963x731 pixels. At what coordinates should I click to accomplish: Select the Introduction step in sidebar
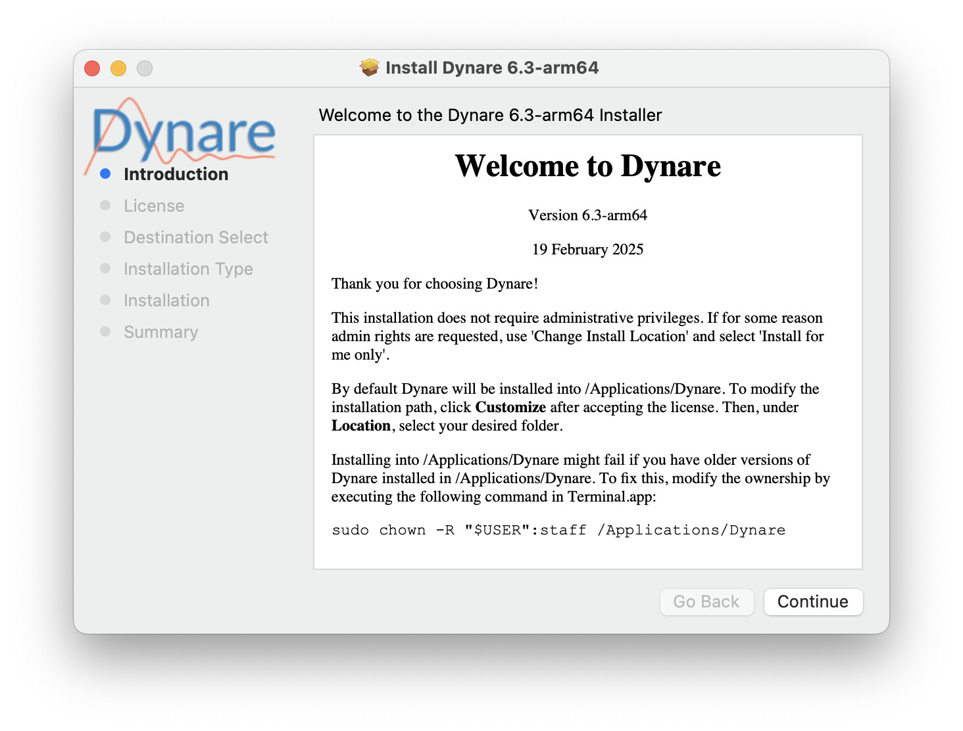[x=176, y=174]
